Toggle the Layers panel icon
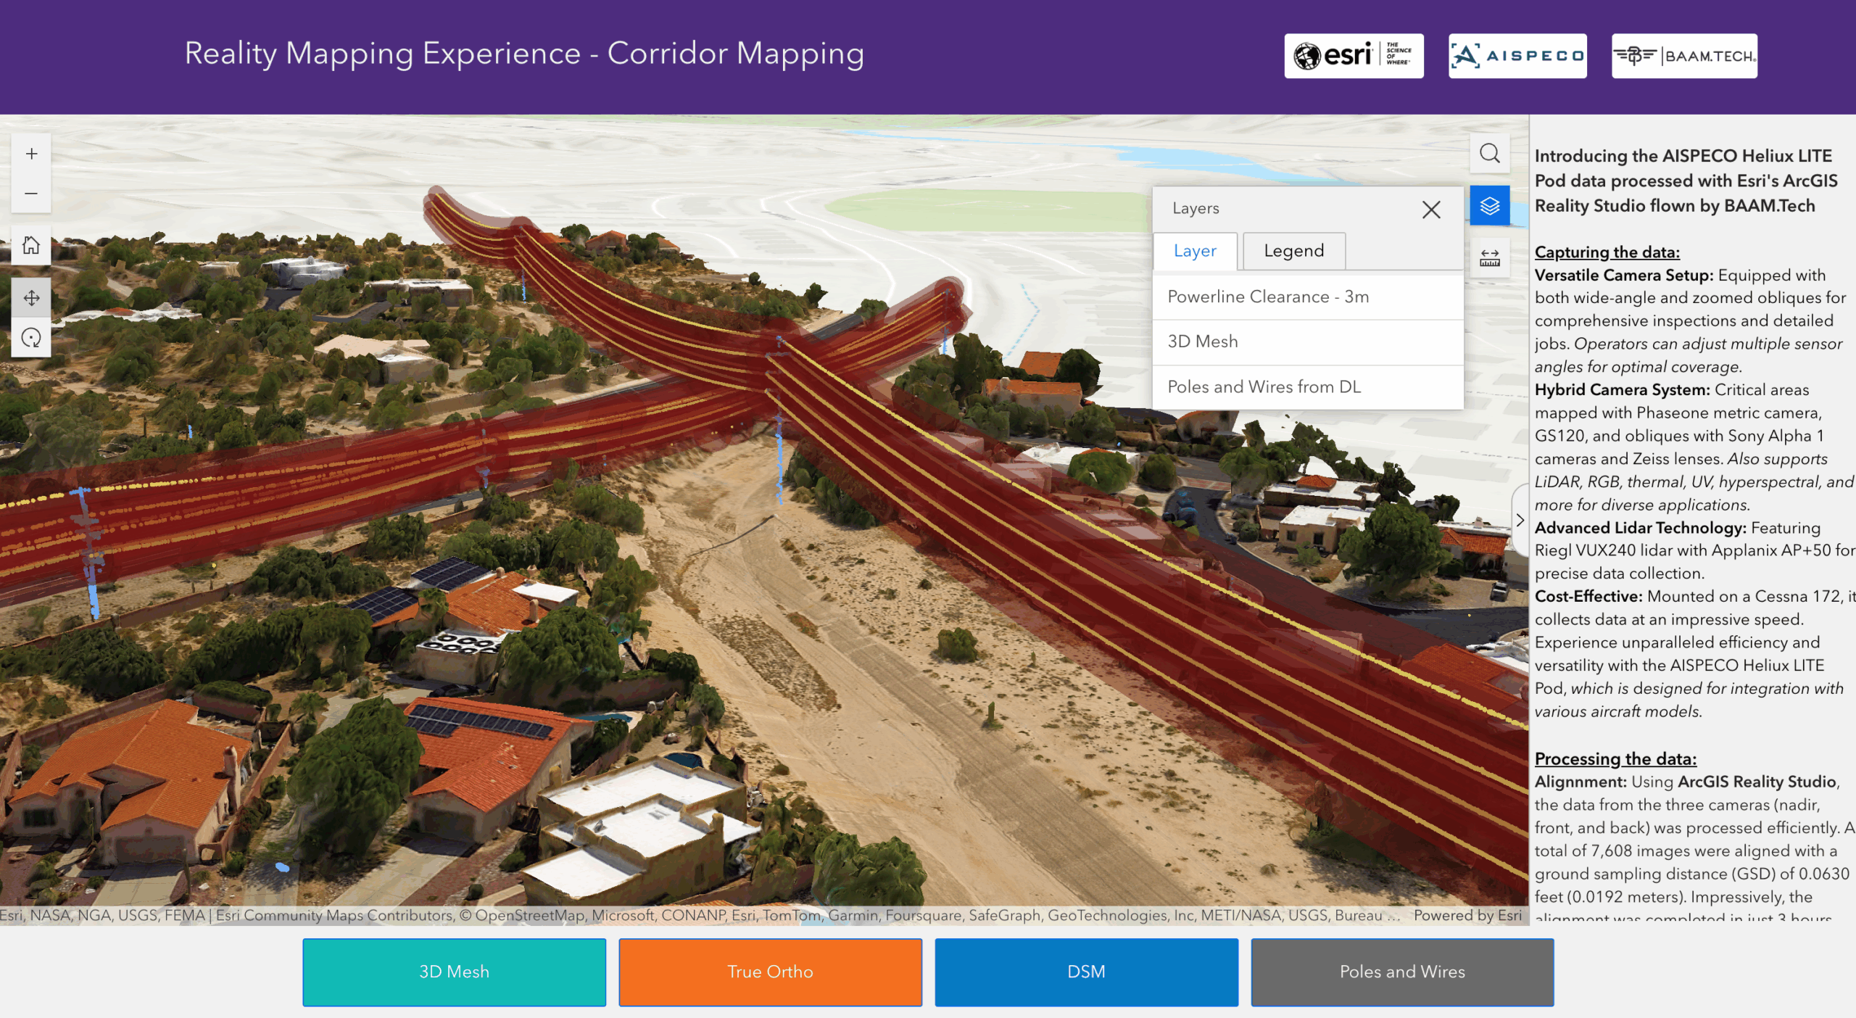This screenshot has height=1018, width=1856. coord(1489,207)
